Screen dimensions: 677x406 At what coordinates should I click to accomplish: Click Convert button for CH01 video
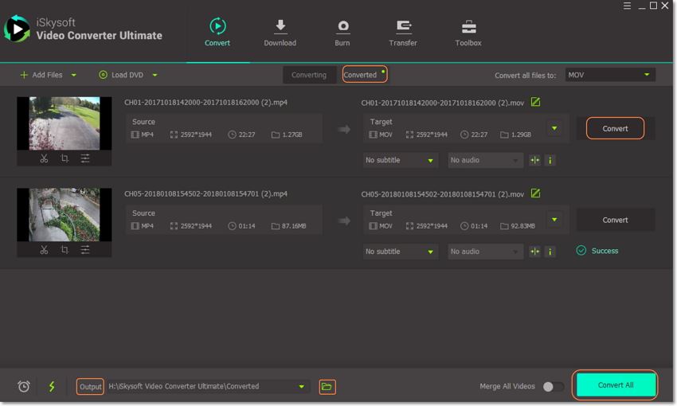pos(615,128)
